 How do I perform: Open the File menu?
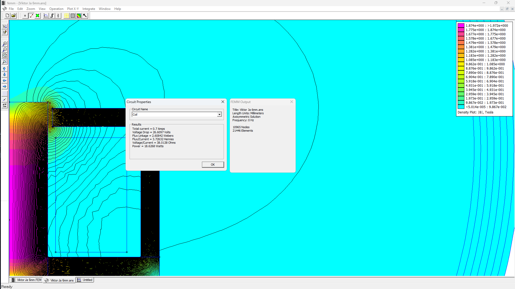(11, 9)
